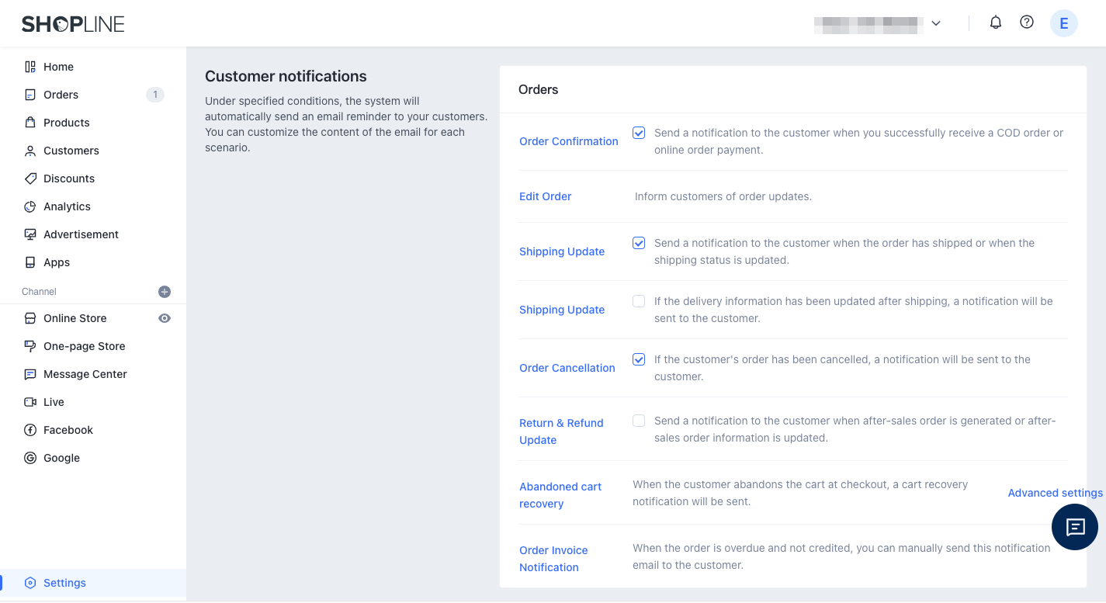This screenshot has height=603, width=1106.
Task: Open the Message Center menu item
Action: [85, 374]
